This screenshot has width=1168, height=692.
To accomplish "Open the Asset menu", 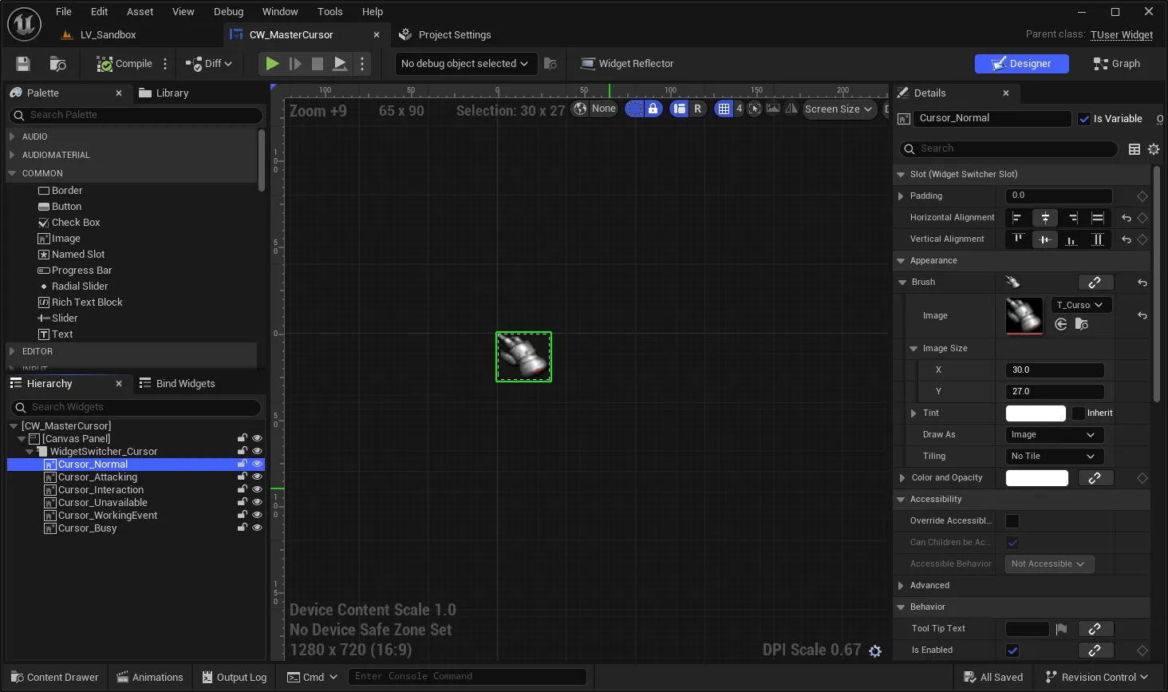I will tap(140, 12).
